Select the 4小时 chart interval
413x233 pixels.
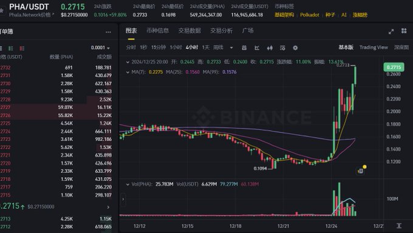click(192, 47)
